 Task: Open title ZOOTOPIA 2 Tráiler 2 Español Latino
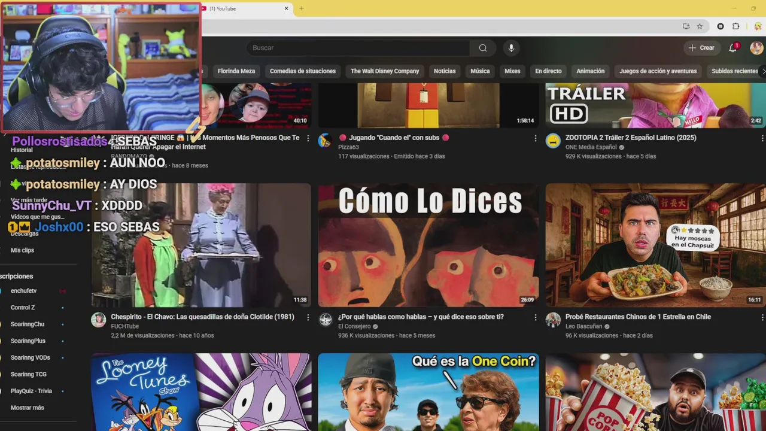coord(631,138)
